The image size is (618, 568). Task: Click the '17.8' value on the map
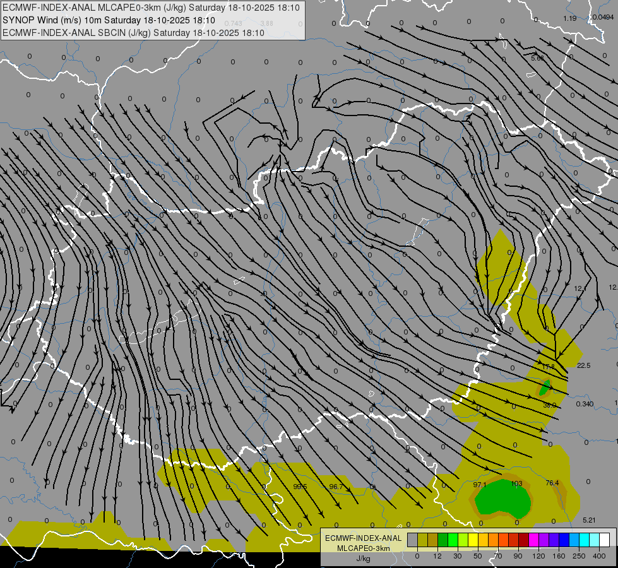548,367
